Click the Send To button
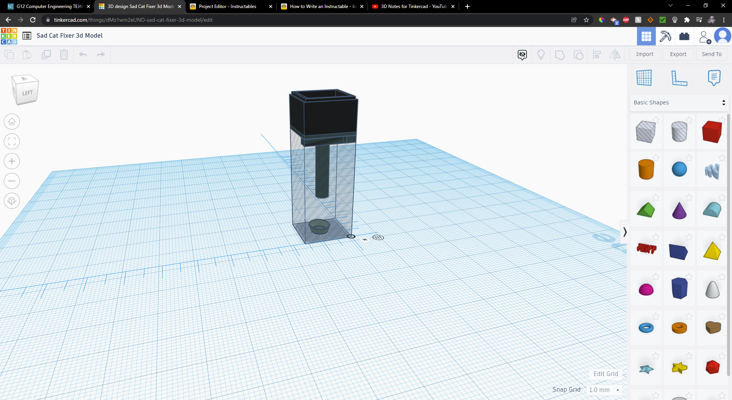Viewport: 732px width, 400px height. 712,54
